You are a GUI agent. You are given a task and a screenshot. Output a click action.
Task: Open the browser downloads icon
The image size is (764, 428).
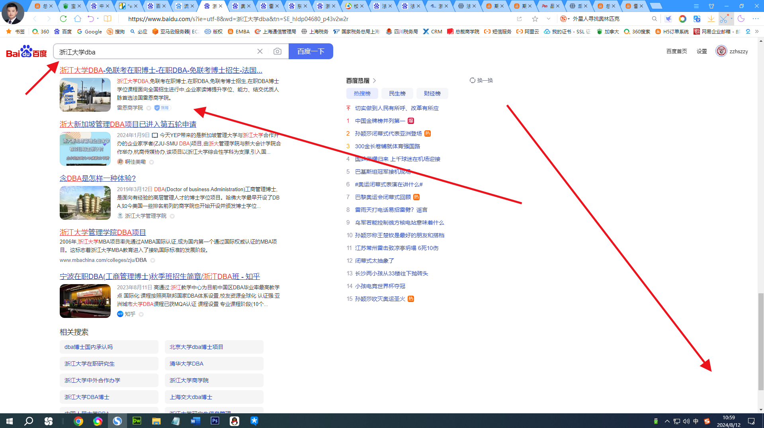tap(711, 19)
